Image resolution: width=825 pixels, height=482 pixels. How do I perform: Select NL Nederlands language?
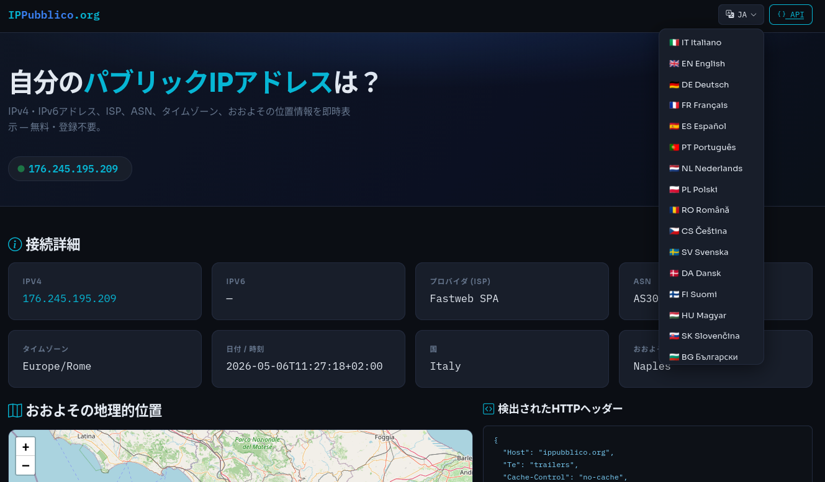tap(711, 169)
